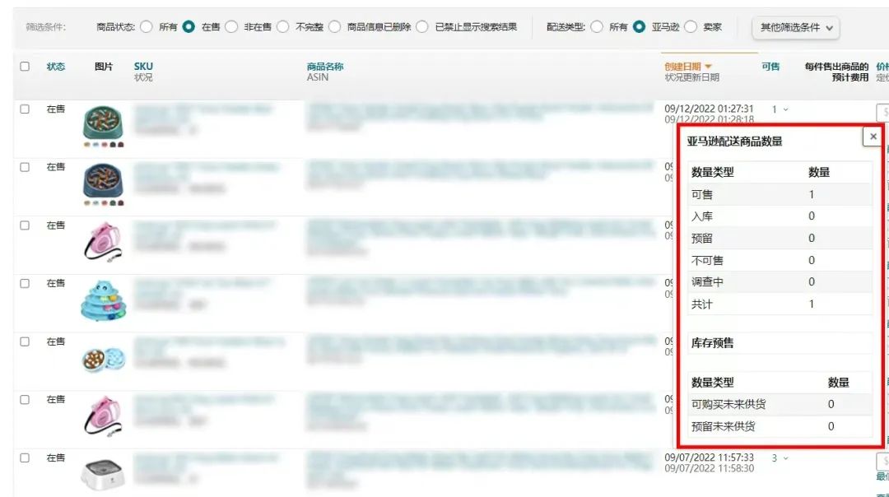Select the 所有 product status radio
The height and width of the screenshot is (497, 889).
pyautogui.click(x=147, y=26)
